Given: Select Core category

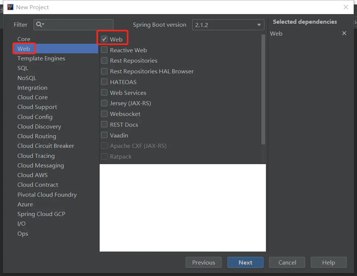Looking at the screenshot, I should pyautogui.click(x=24, y=39).
